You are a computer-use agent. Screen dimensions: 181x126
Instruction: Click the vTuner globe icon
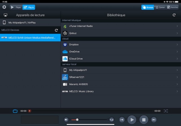click(x=65, y=26)
